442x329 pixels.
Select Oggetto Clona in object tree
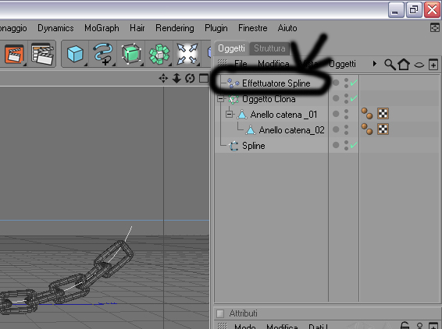click(x=269, y=99)
